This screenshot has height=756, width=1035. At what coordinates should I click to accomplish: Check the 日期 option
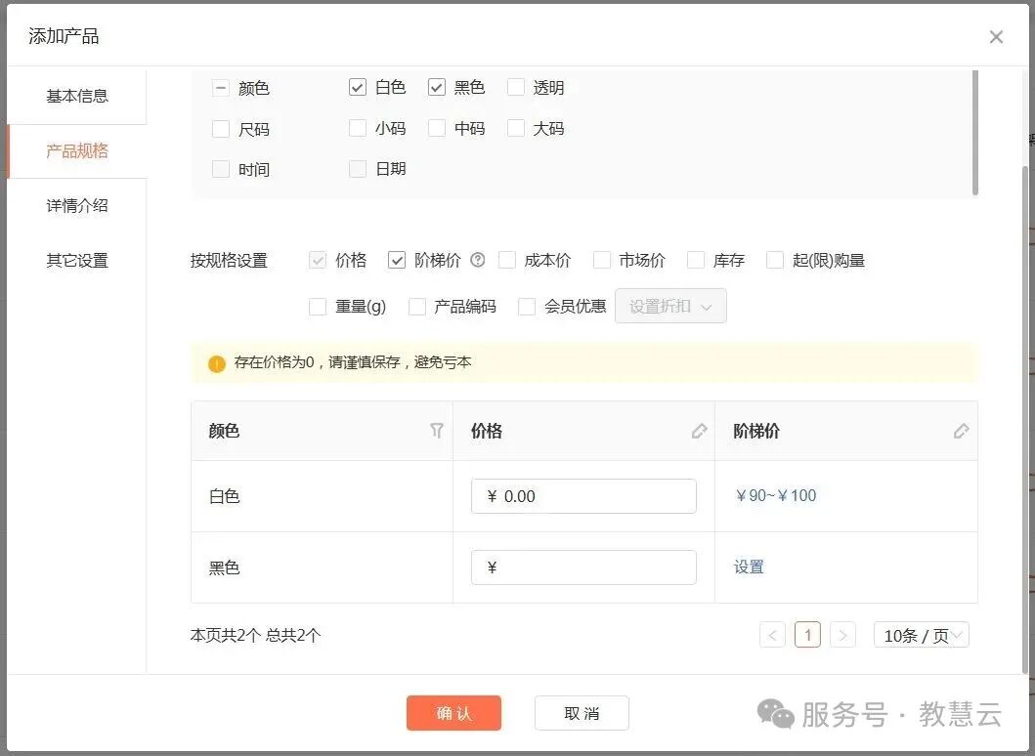[357, 169]
